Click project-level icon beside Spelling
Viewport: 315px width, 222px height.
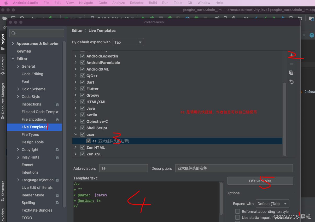pyautogui.click(x=57, y=203)
